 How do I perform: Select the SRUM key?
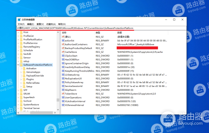coord(27,94)
